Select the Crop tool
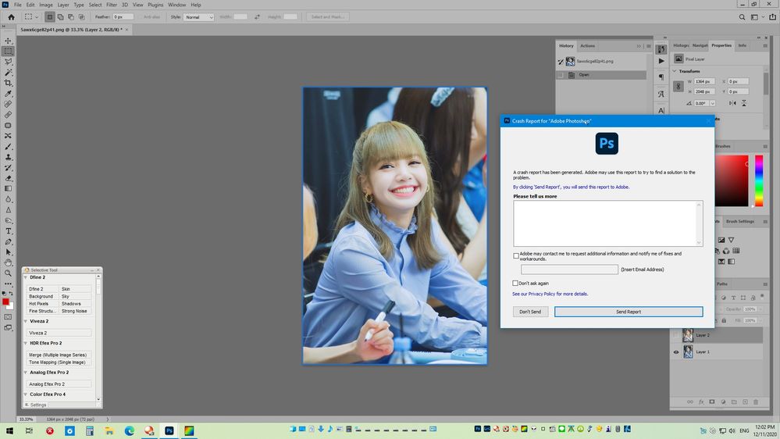Viewport: 780px width, 439px height. 9,83
